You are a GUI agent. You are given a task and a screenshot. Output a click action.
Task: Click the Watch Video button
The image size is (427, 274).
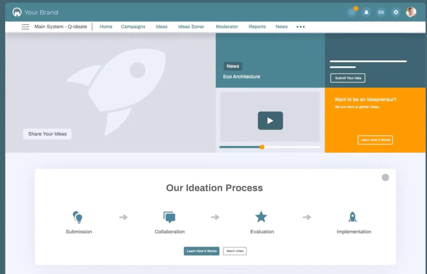point(235,251)
